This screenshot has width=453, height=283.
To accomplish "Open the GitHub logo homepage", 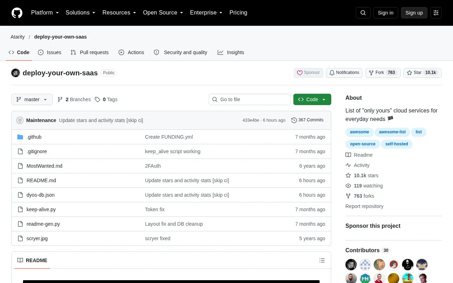I will click(17, 13).
